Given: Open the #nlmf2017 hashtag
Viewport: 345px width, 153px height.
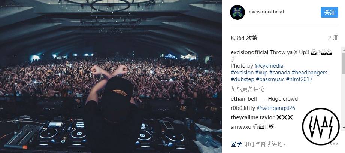Looking at the screenshot, I should 299,79.
